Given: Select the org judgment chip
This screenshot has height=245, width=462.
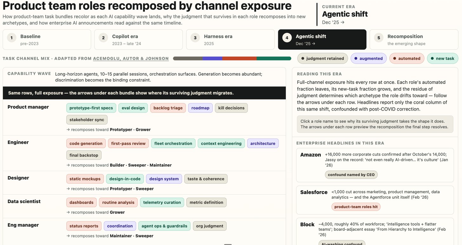Looking at the screenshot, I should [x=210, y=226].
